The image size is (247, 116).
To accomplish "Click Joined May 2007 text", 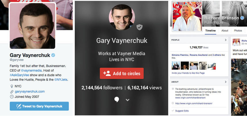I will tap(27, 97).
